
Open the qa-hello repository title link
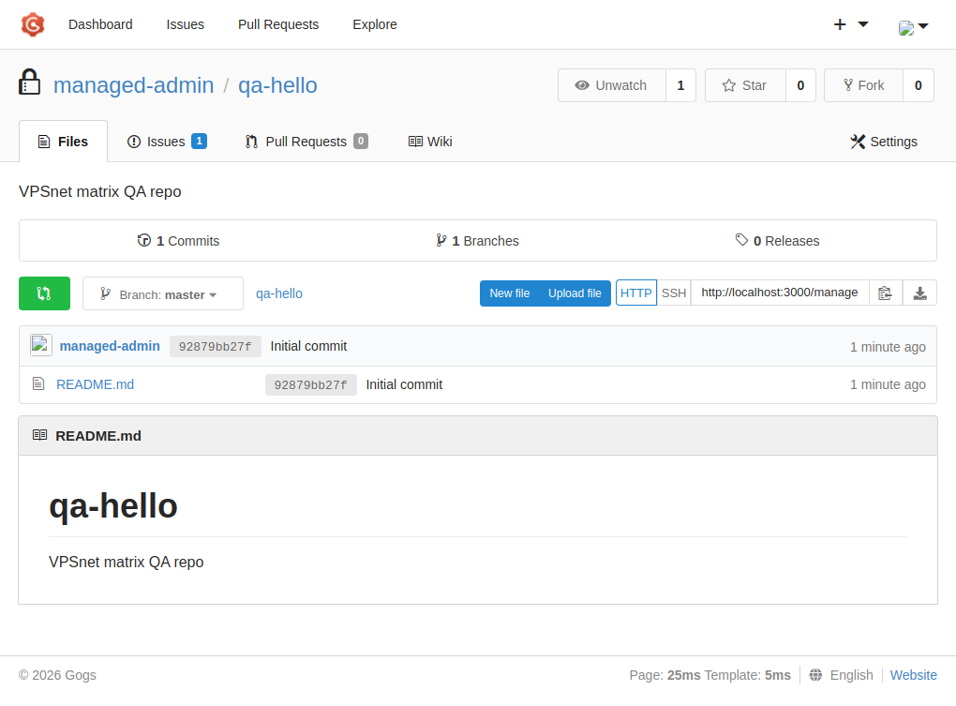coord(277,85)
